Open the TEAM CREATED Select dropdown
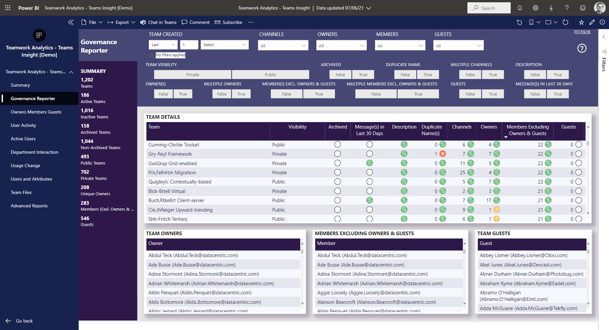The height and width of the screenshot is (330, 609). coord(225,44)
